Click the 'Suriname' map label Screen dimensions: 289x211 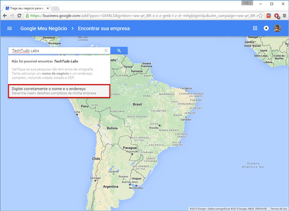137,71
